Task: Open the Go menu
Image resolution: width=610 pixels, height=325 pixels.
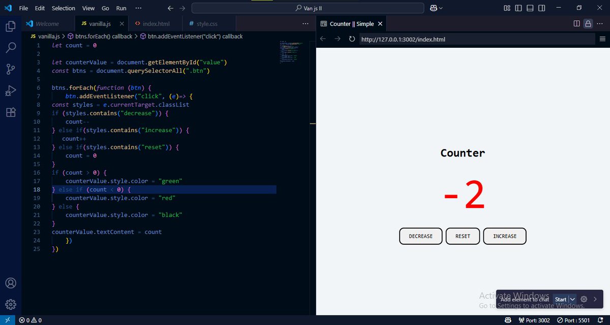Action: click(x=105, y=8)
